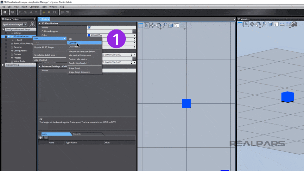Open the document tab list dropdown arrow
The width and height of the screenshot is (304, 171).
pyautogui.click(x=234, y=19)
